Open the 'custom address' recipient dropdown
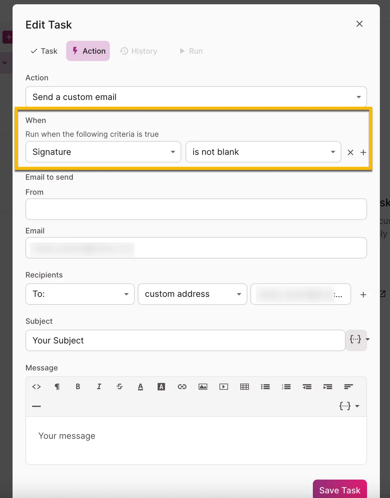 tap(192, 294)
